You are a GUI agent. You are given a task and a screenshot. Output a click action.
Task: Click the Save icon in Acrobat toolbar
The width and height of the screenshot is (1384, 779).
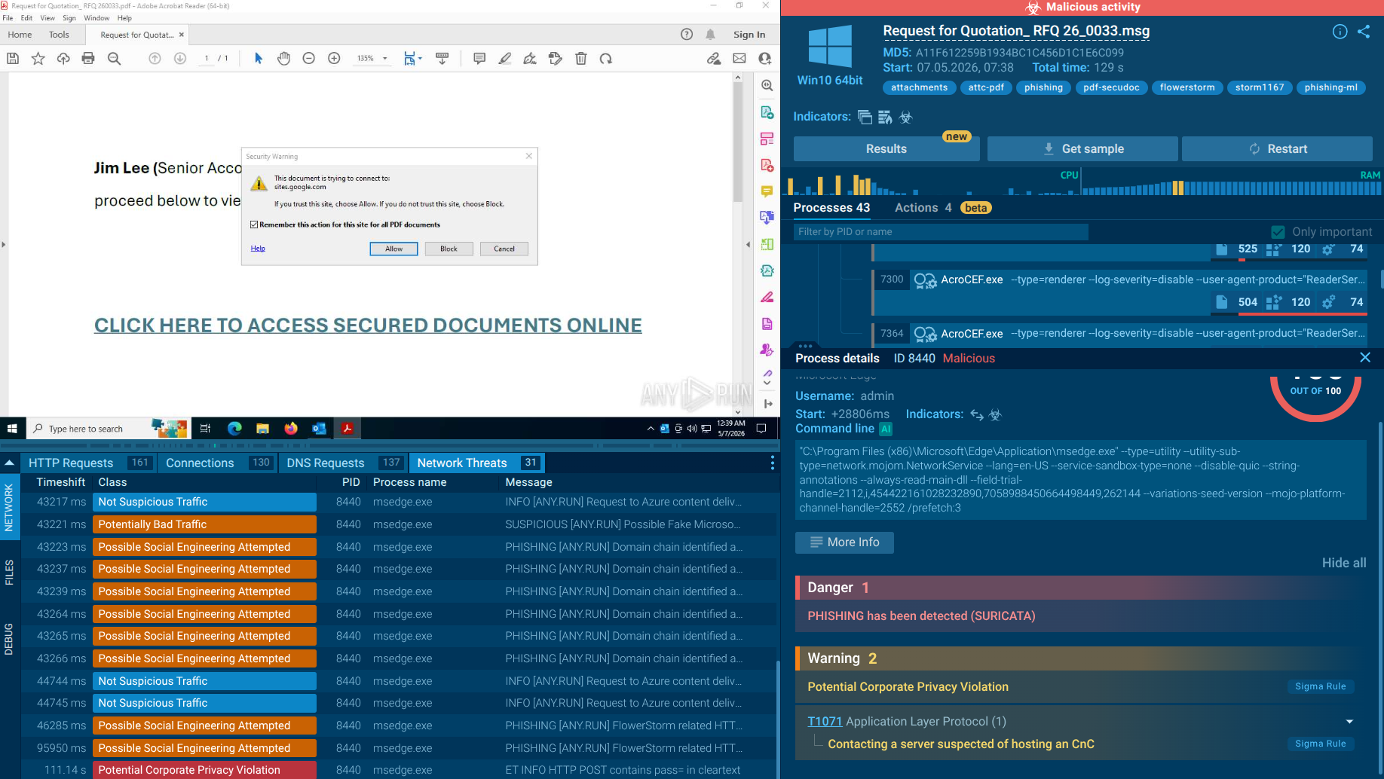point(13,58)
